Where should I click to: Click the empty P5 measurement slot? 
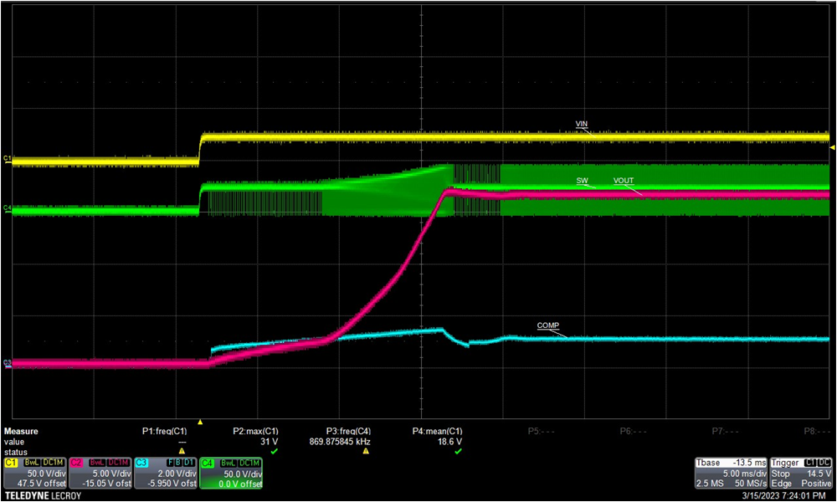click(540, 432)
